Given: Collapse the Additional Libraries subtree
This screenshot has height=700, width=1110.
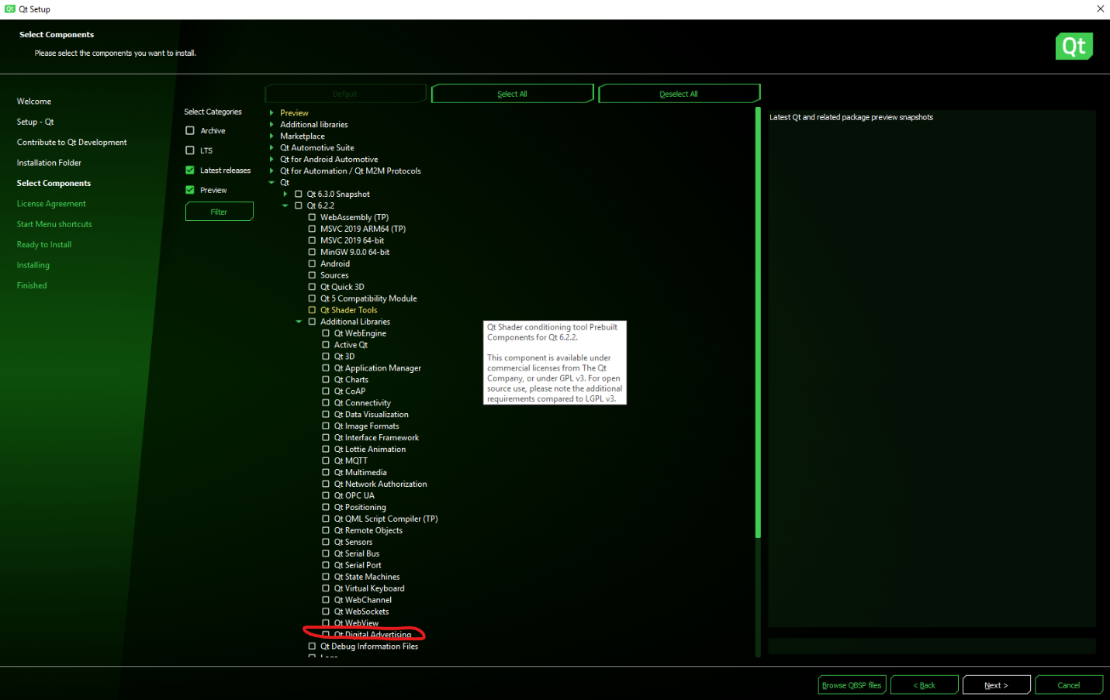Looking at the screenshot, I should click(299, 322).
